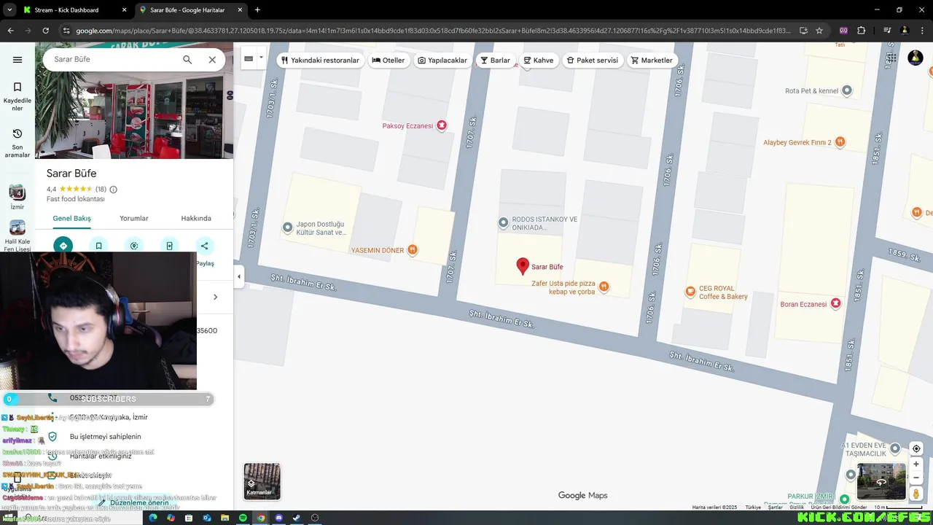Click YASEMİN DÖNER restaurant marker
933x525 pixels.
(413, 250)
